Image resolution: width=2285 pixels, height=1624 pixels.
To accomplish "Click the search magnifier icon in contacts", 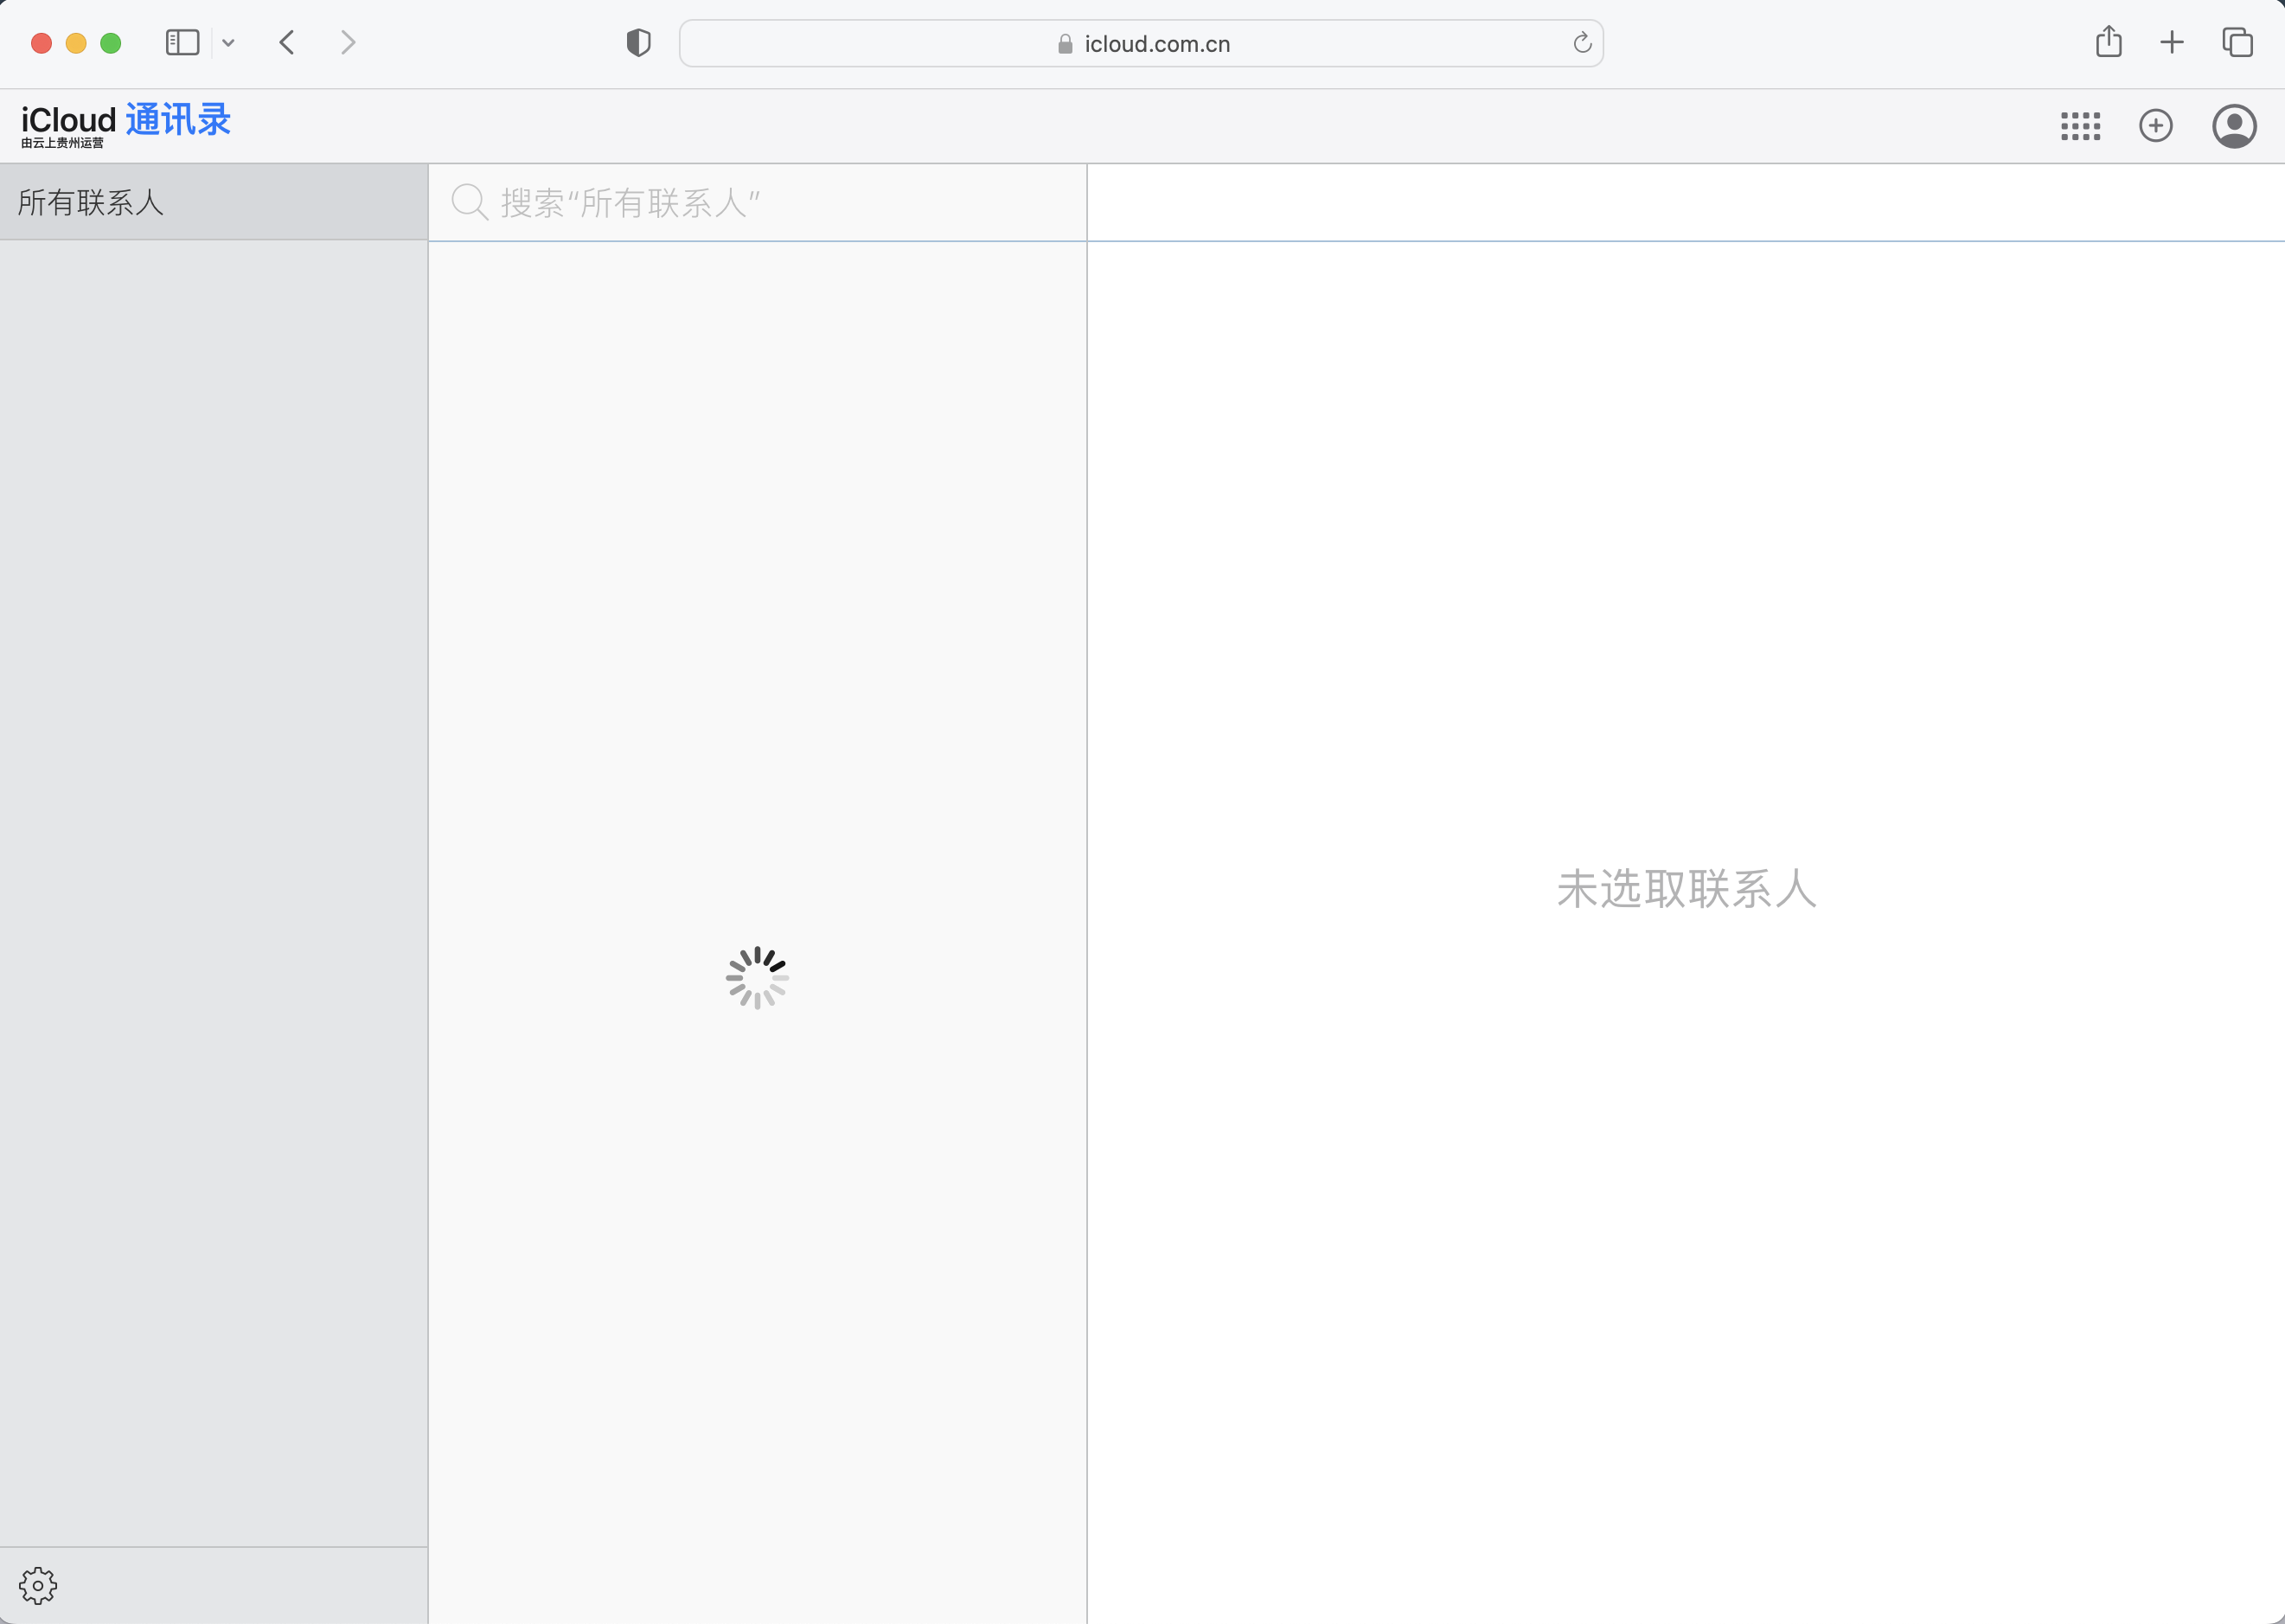I will pos(468,202).
